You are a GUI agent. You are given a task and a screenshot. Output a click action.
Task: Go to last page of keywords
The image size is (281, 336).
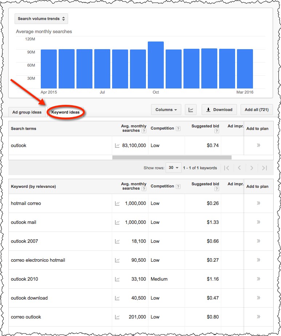click(265, 168)
